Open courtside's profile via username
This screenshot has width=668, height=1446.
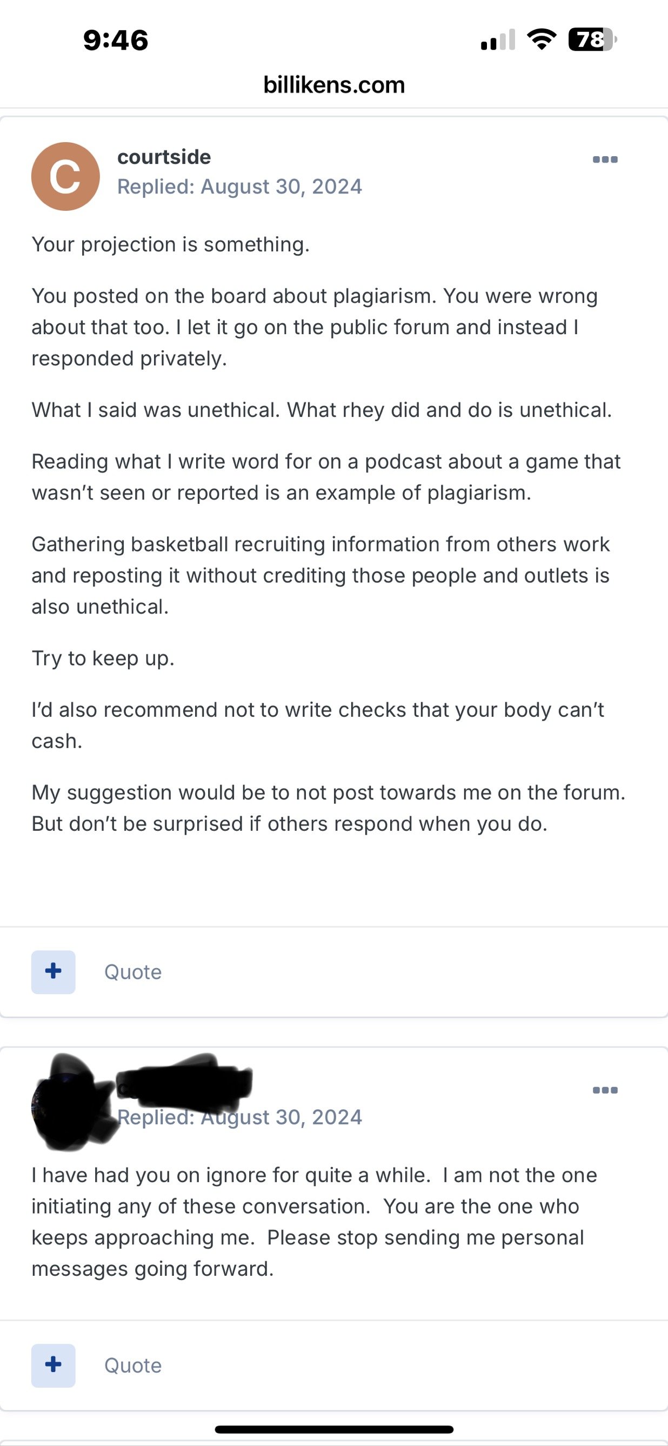(164, 157)
